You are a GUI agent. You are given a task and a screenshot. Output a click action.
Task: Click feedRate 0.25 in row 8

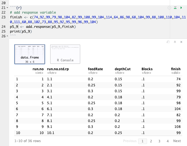[92, 121]
